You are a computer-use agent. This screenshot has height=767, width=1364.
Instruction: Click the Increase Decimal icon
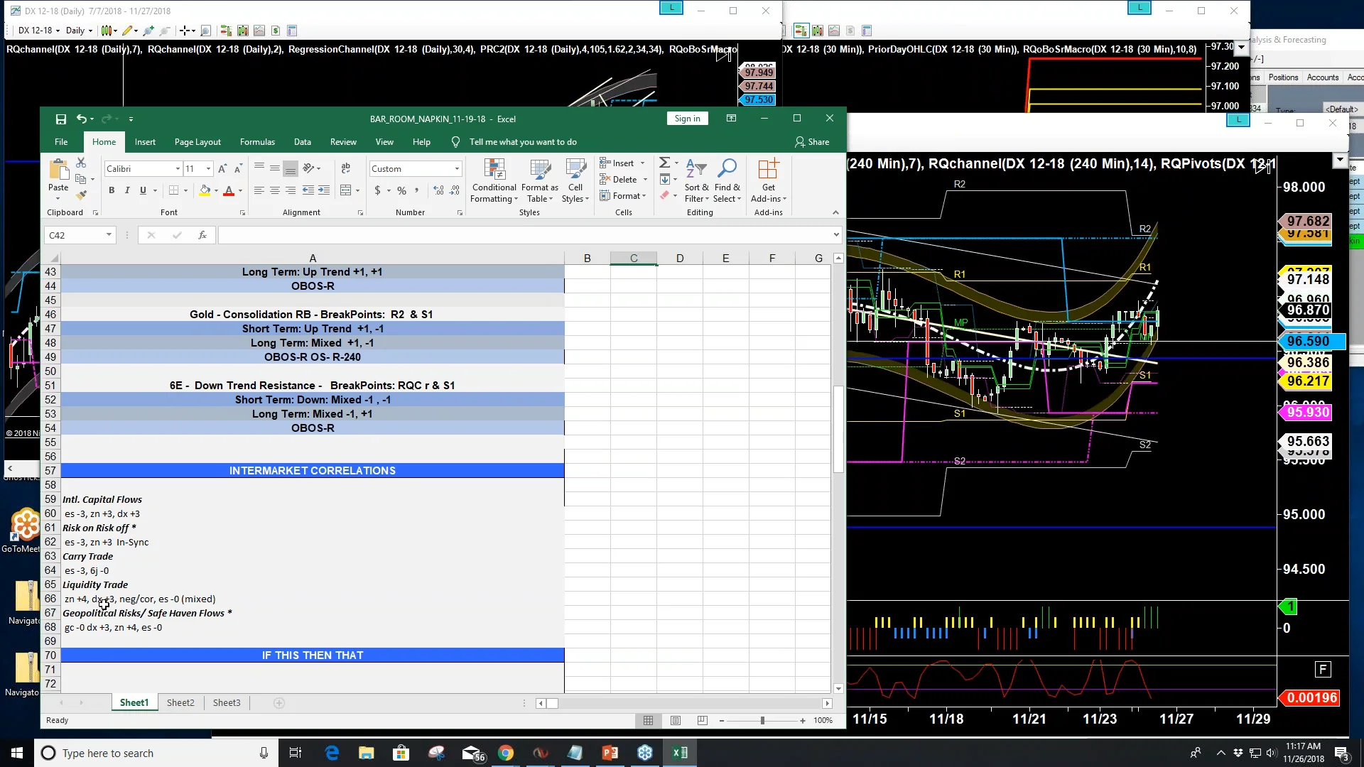coord(438,190)
